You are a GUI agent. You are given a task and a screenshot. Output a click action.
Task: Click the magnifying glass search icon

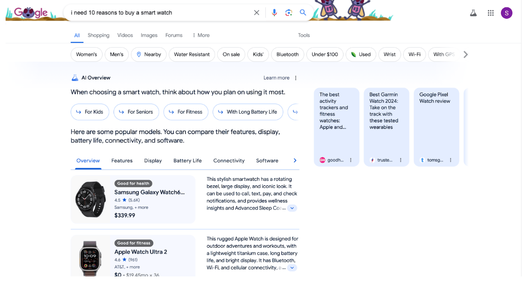click(x=303, y=12)
